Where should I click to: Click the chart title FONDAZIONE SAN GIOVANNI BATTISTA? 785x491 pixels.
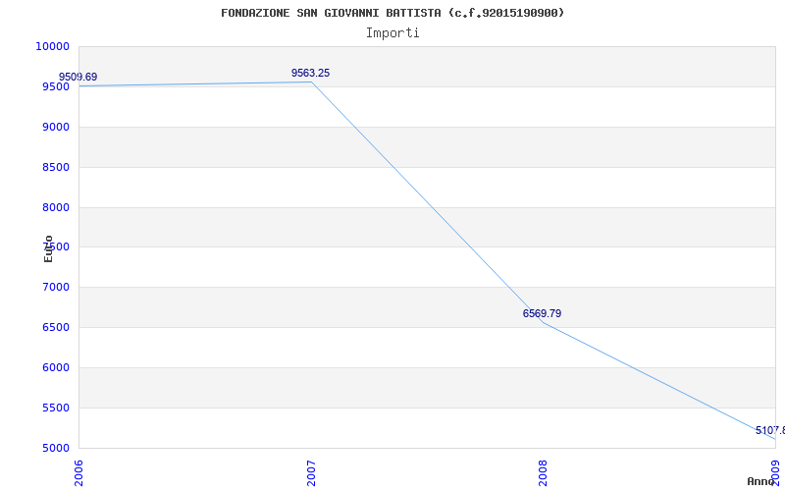pyautogui.click(x=392, y=13)
